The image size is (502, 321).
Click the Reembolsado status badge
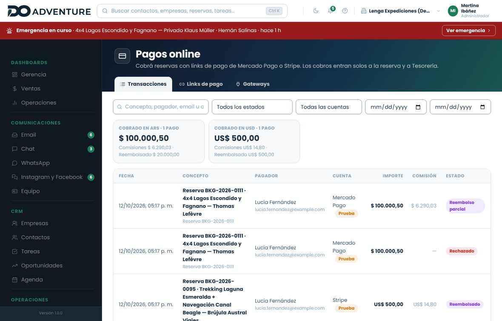pyautogui.click(x=465, y=304)
